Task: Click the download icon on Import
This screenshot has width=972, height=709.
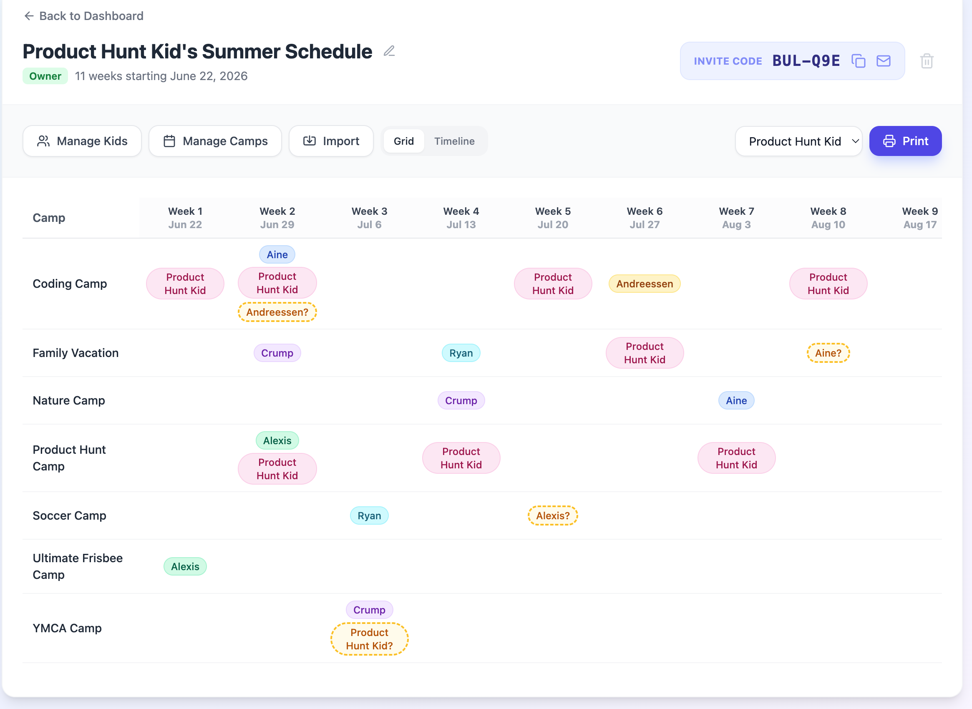Action: (x=310, y=141)
